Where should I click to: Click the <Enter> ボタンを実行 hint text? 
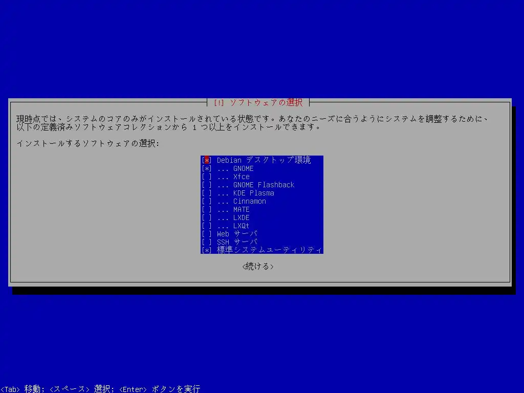click(x=160, y=389)
